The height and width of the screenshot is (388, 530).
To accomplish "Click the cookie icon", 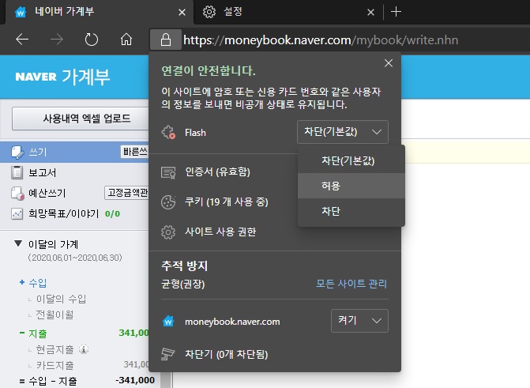I will (x=168, y=202).
